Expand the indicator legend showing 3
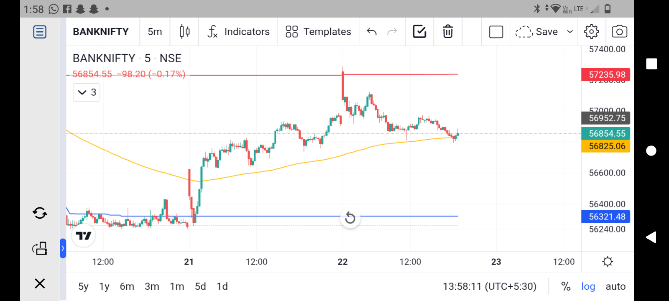The image size is (669, 301). pos(87,92)
